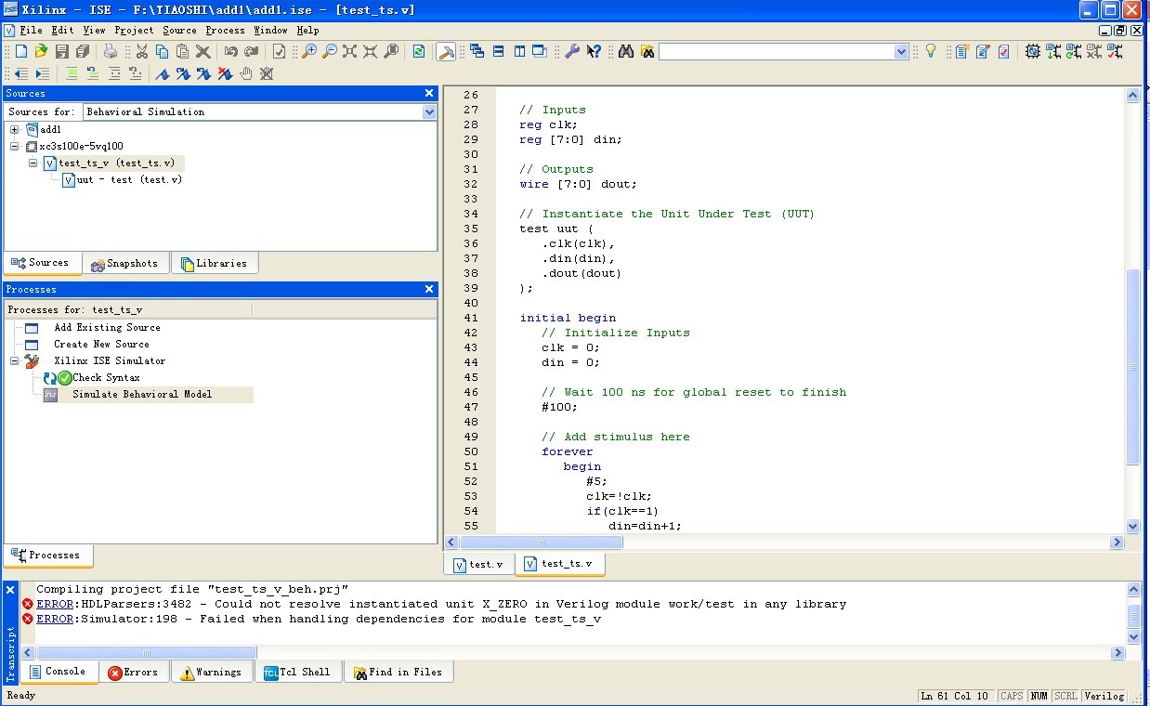Open the Source menu

point(179,31)
